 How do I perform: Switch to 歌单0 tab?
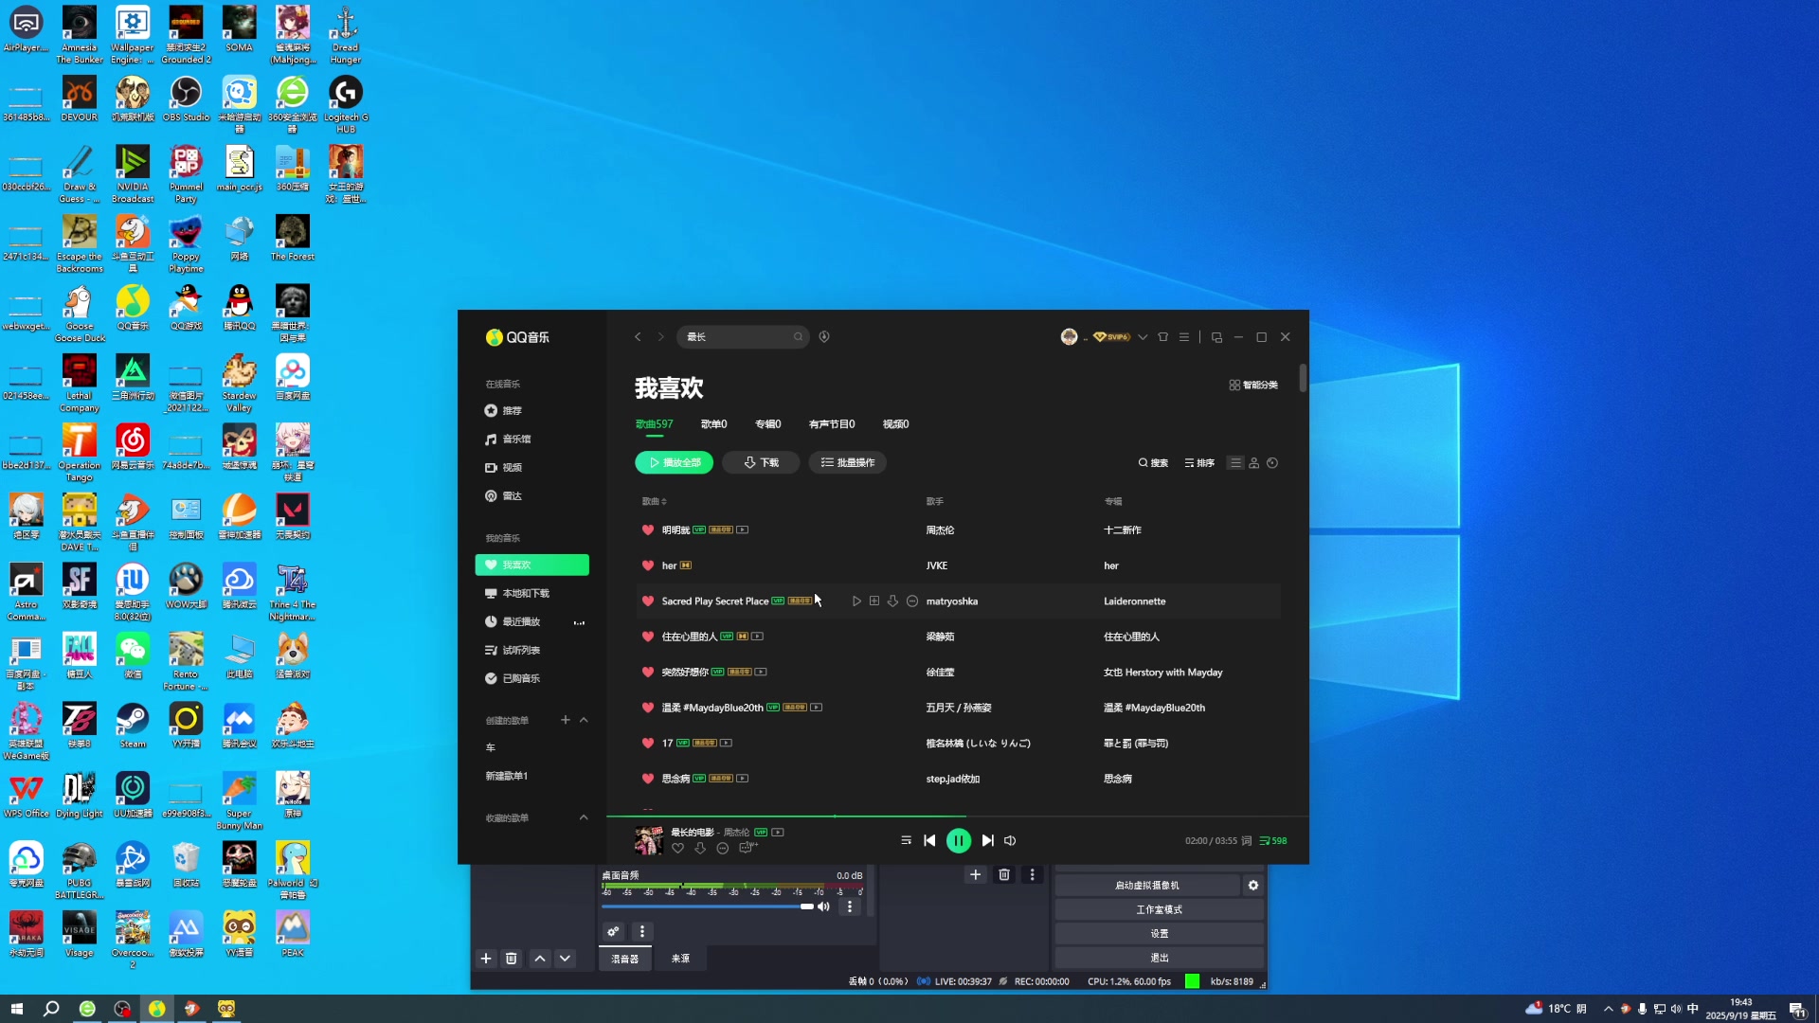[713, 424]
